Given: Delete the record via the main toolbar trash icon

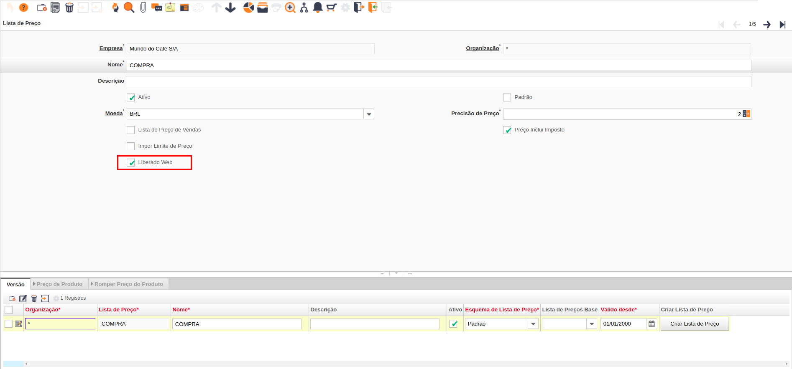Looking at the screenshot, I should tap(69, 8).
